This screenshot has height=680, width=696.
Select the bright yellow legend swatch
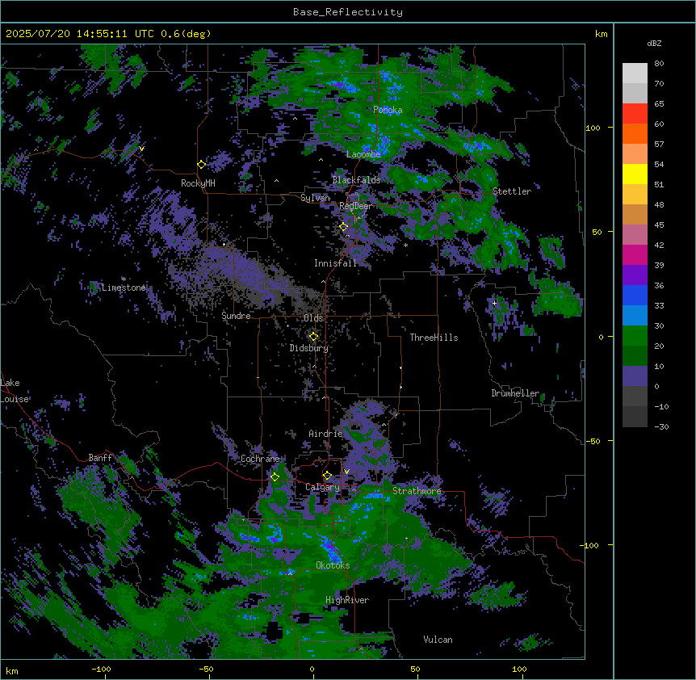point(635,174)
